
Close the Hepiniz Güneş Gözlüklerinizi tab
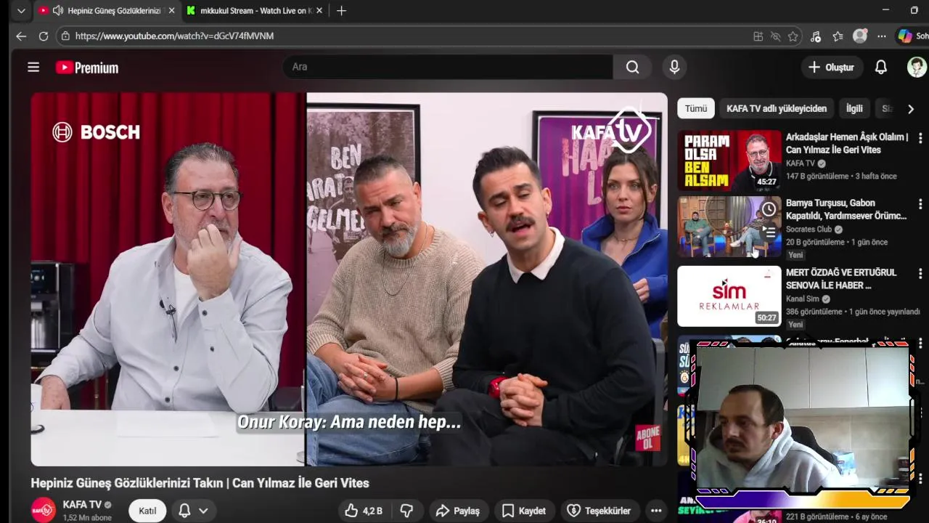[172, 11]
